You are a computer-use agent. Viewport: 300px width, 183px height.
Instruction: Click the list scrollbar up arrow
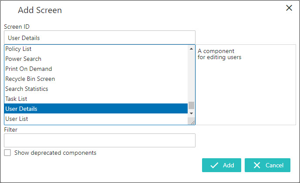click(x=192, y=49)
